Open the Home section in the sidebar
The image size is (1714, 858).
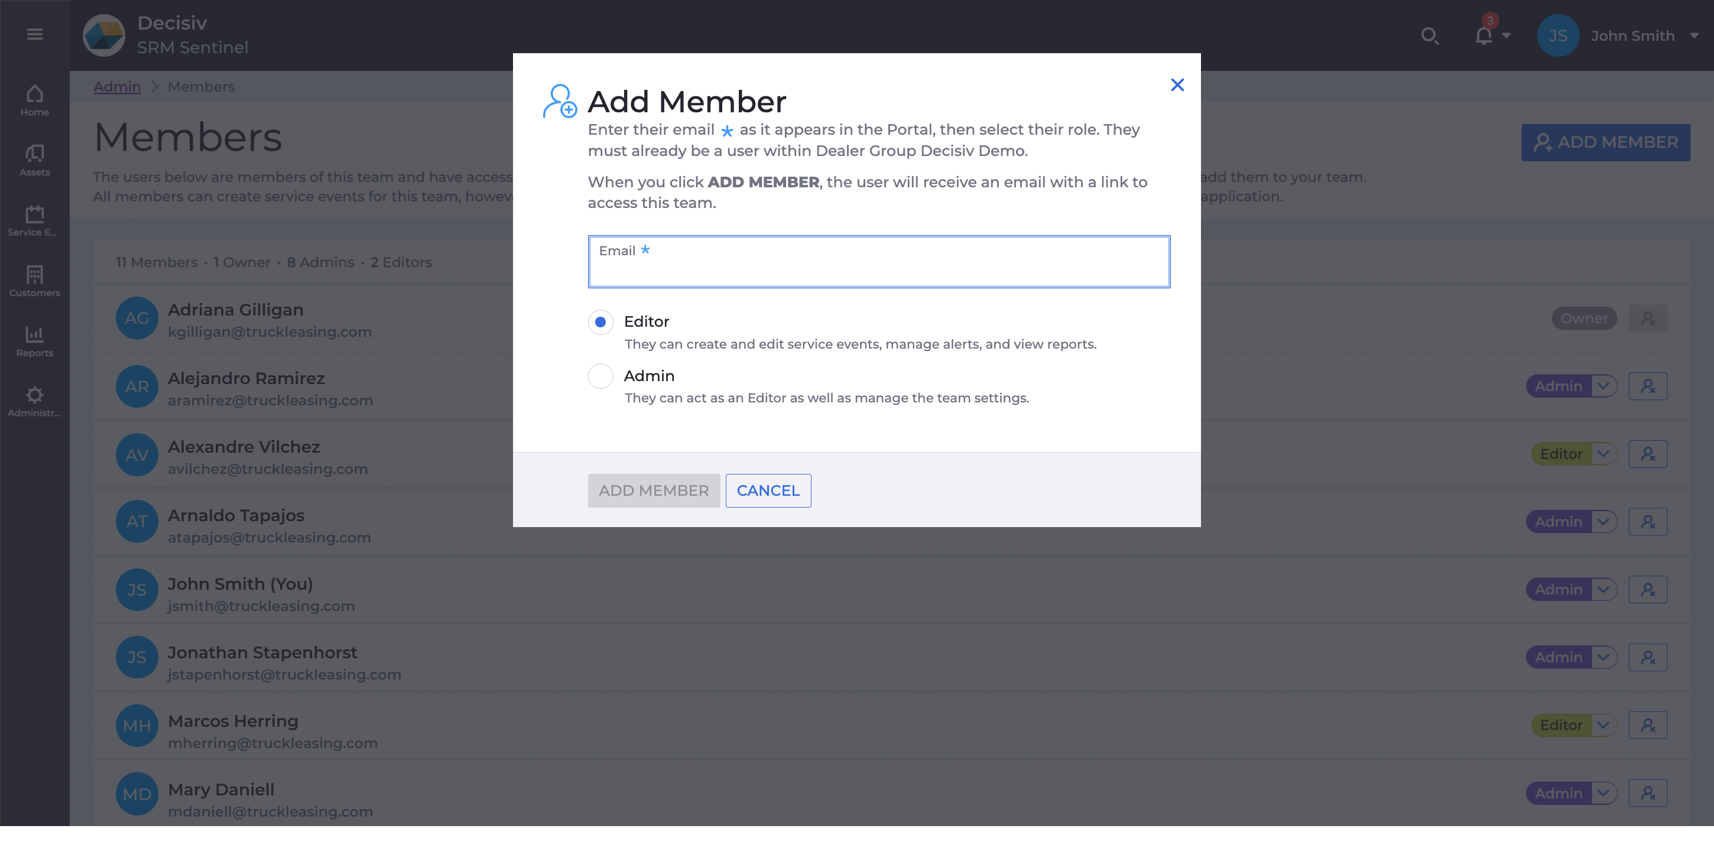pyautogui.click(x=34, y=100)
